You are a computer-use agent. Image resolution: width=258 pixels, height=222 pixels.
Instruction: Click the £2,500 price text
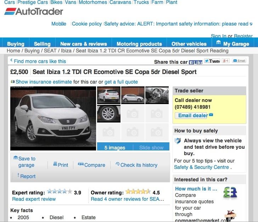pyautogui.click(x=19, y=72)
